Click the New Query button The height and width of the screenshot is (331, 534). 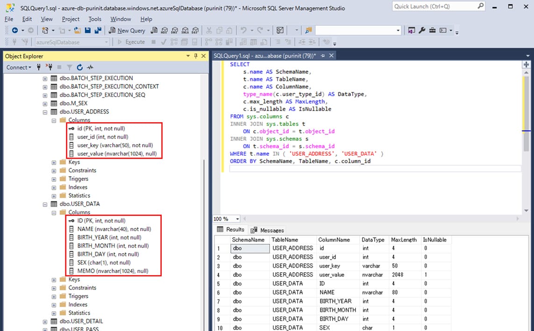127,30
